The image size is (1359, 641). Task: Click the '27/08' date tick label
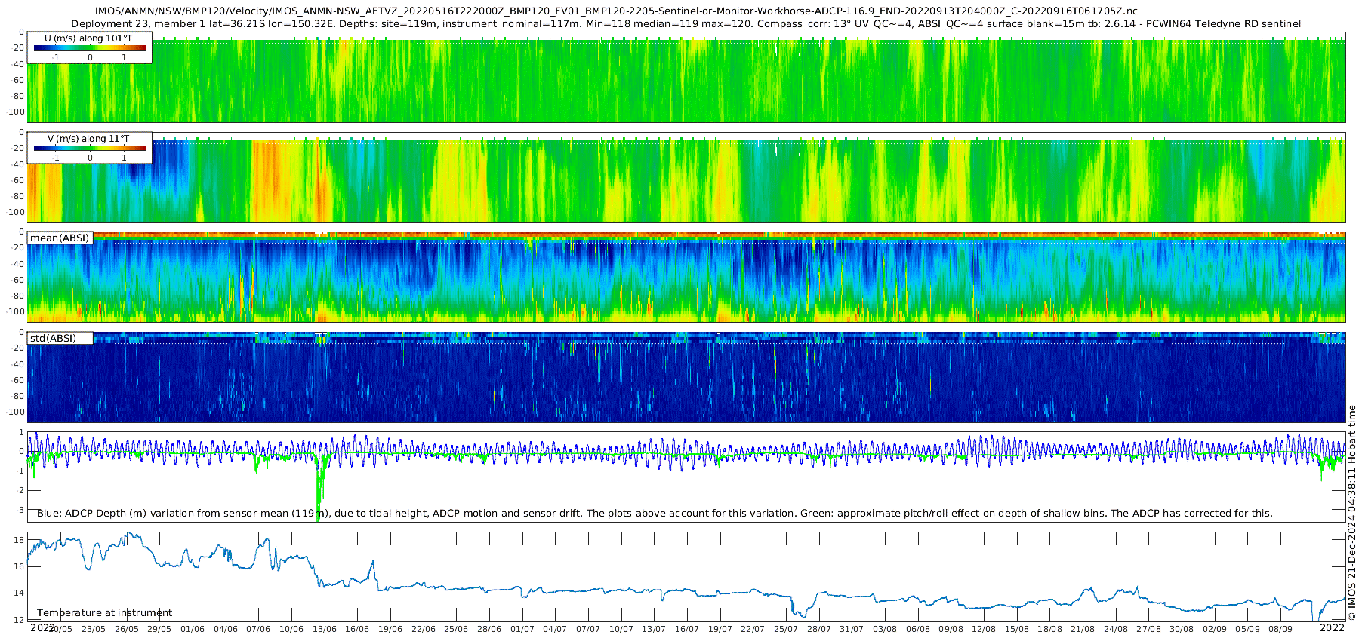(1149, 629)
